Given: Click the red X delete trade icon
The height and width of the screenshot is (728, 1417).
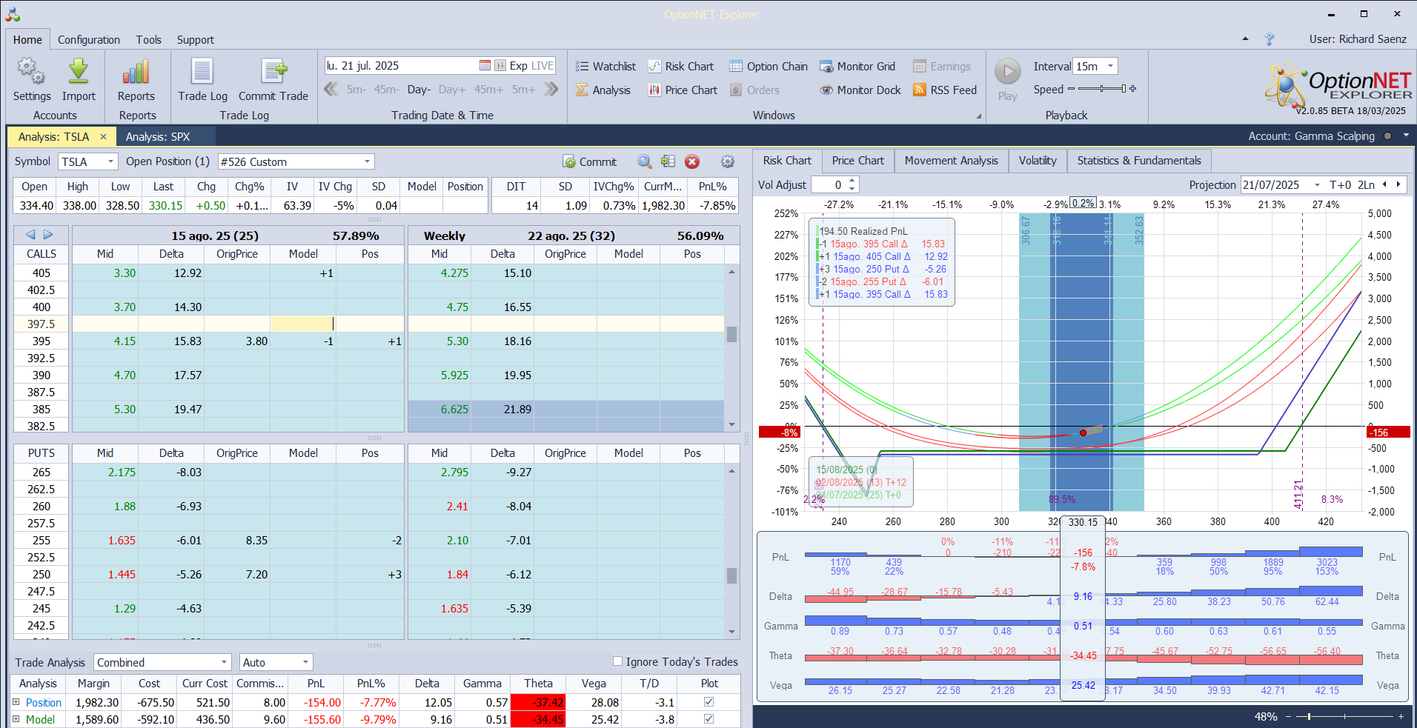Looking at the screenshot, I should (692, 161).
